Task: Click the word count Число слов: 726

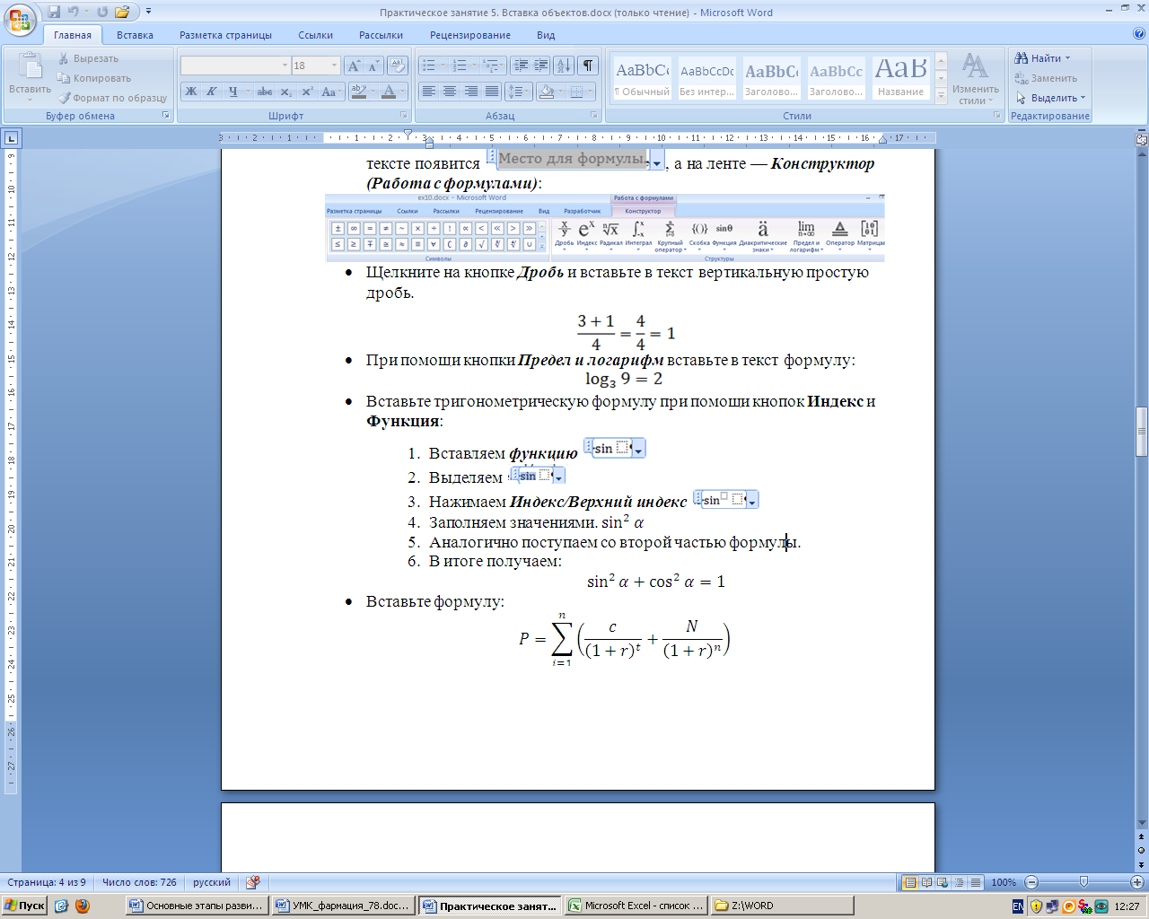Action: click(x=139, y=882)
